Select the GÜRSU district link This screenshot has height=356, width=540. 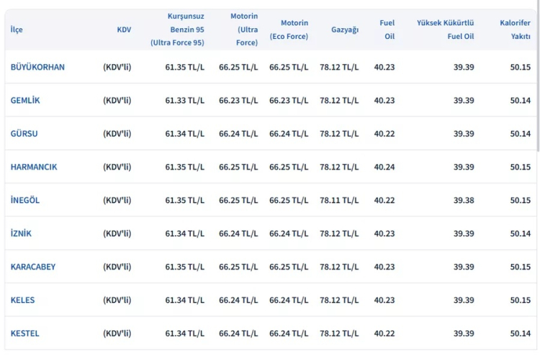tap(24, 134)
